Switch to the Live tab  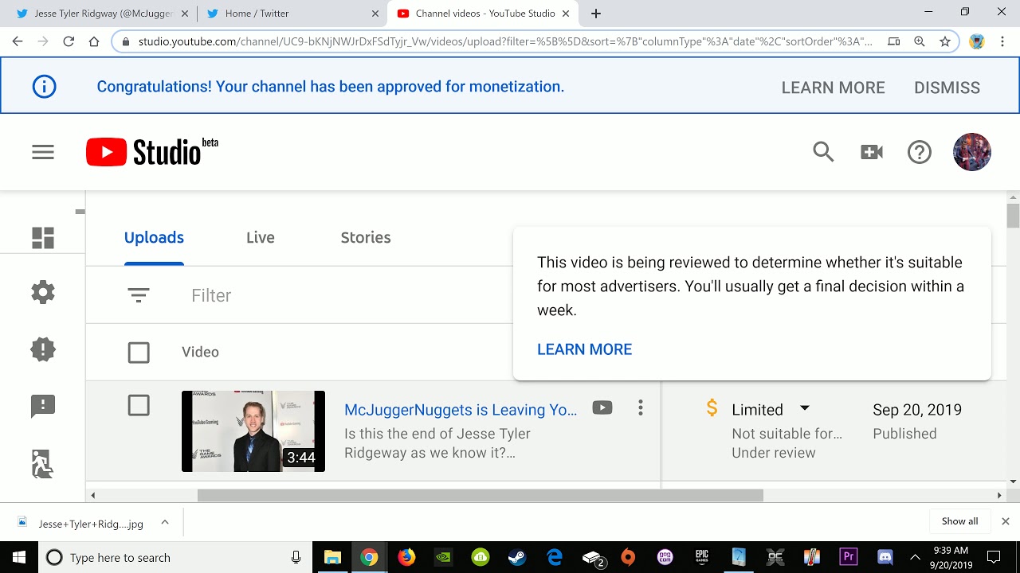click(x=261, y=237)
